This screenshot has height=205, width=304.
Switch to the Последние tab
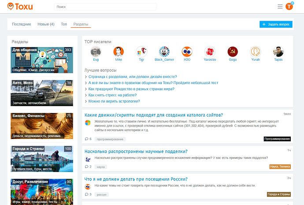click(22, 24)
